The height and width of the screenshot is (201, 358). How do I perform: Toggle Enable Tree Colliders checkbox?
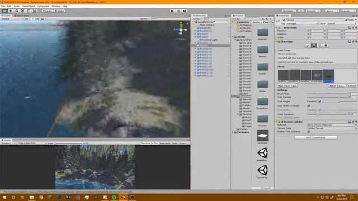click(x=309, y=132)
